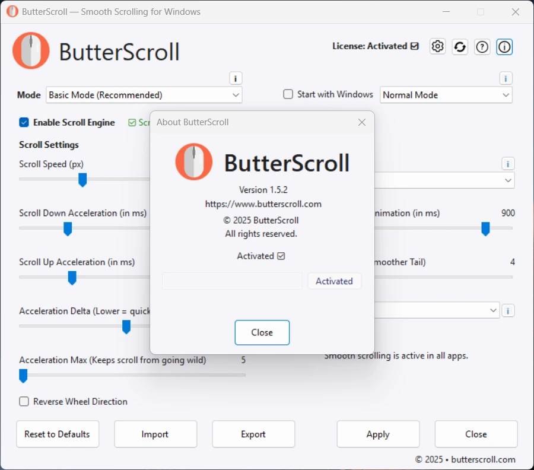Click the info icon beside the 900 animation slider's dropdown

coord(508,164)
